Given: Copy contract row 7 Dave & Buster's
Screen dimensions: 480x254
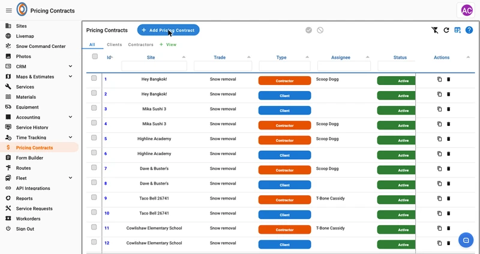Looking at the screenshot, I should (x=440, y=168).
